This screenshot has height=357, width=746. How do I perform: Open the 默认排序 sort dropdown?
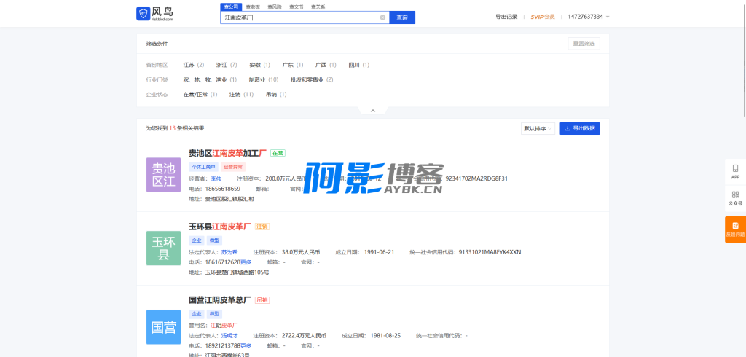coord(538,128)
